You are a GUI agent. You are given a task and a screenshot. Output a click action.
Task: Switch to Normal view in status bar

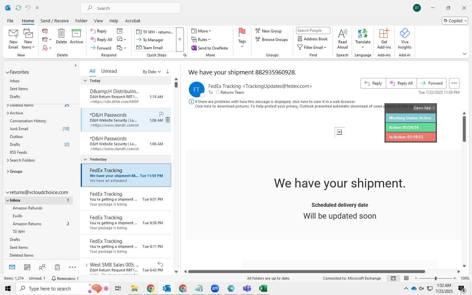tap(393, 278)
